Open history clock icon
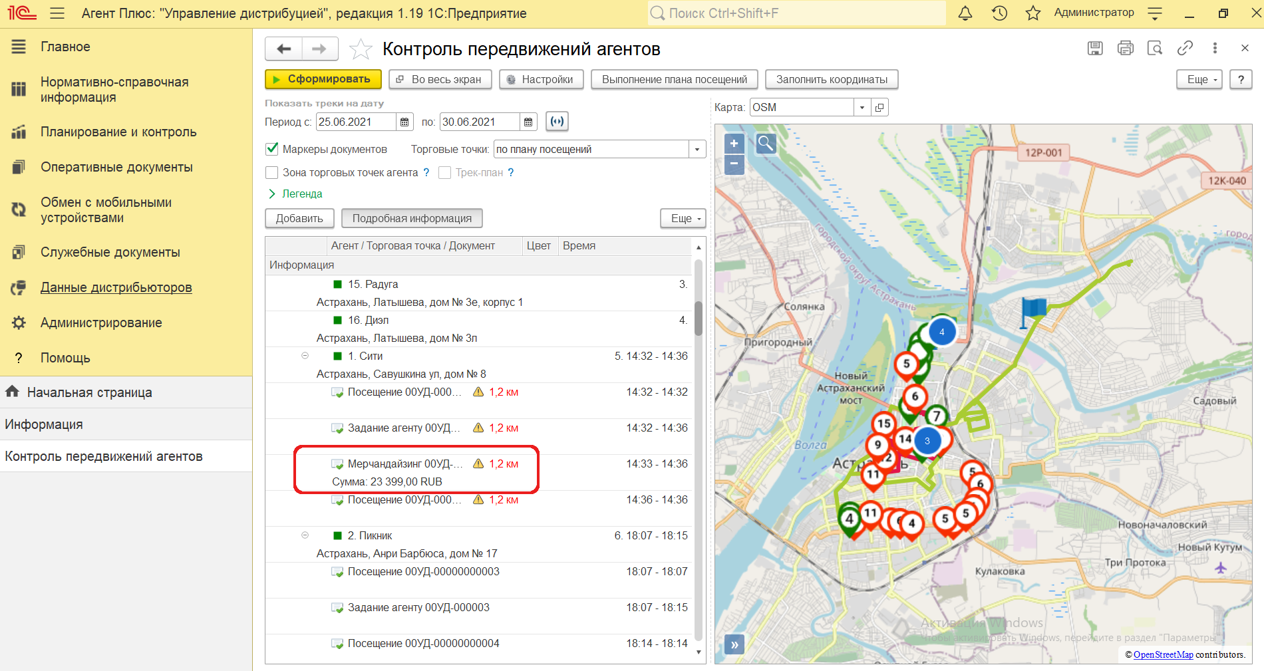This screenshot has width=1264, height=671. (x=999, y=13)
